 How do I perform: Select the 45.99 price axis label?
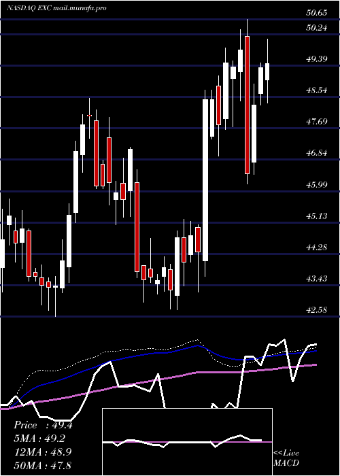[317, 184]
